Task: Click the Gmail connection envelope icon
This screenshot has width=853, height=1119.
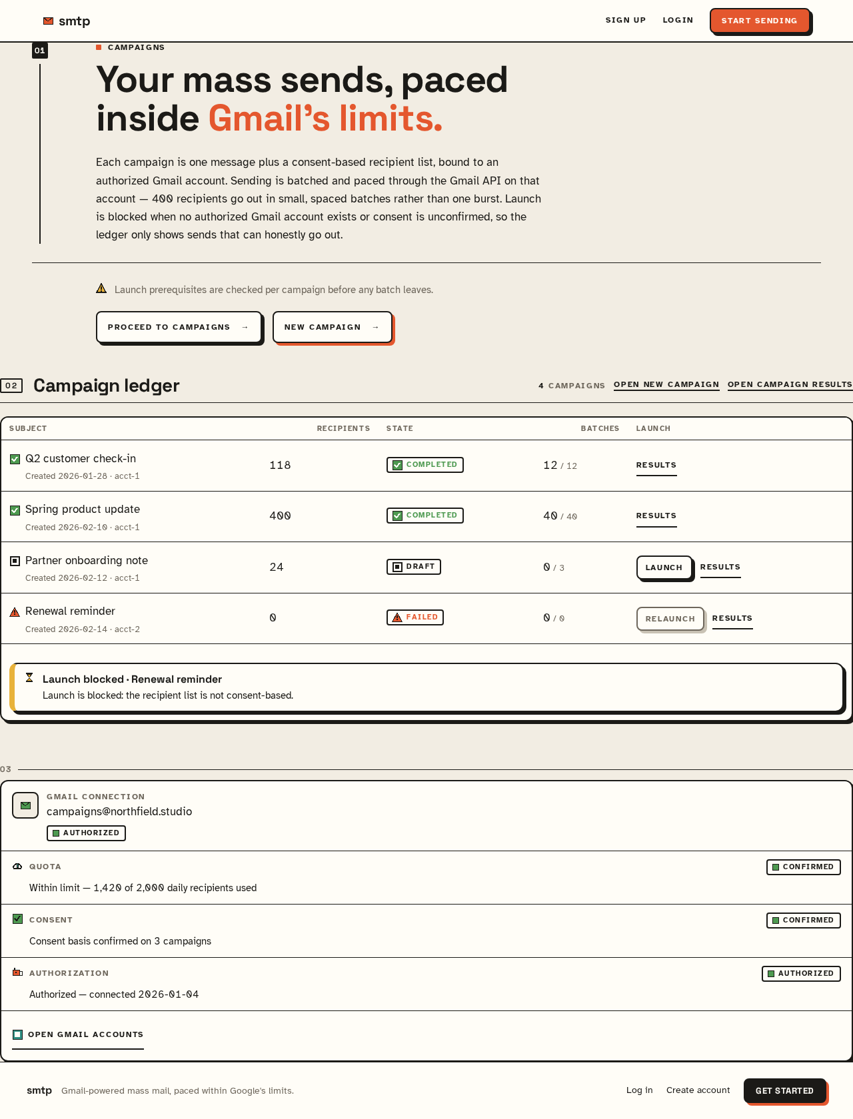Action: (25, 806)
